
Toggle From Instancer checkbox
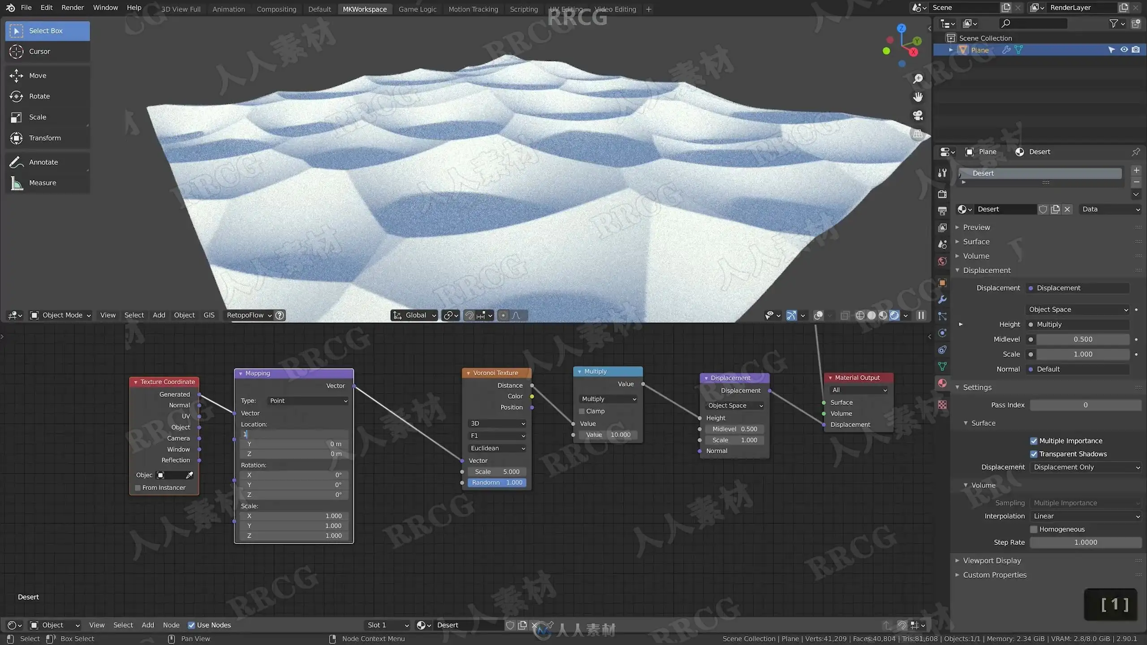click(x=138, y=487)
